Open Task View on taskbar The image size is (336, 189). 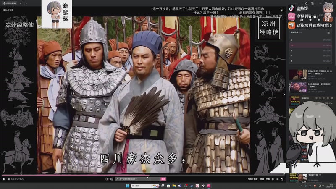(x=163, y=186)
